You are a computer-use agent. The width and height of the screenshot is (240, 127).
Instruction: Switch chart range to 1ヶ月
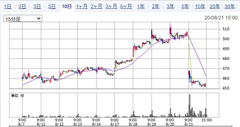pos(81,7)
